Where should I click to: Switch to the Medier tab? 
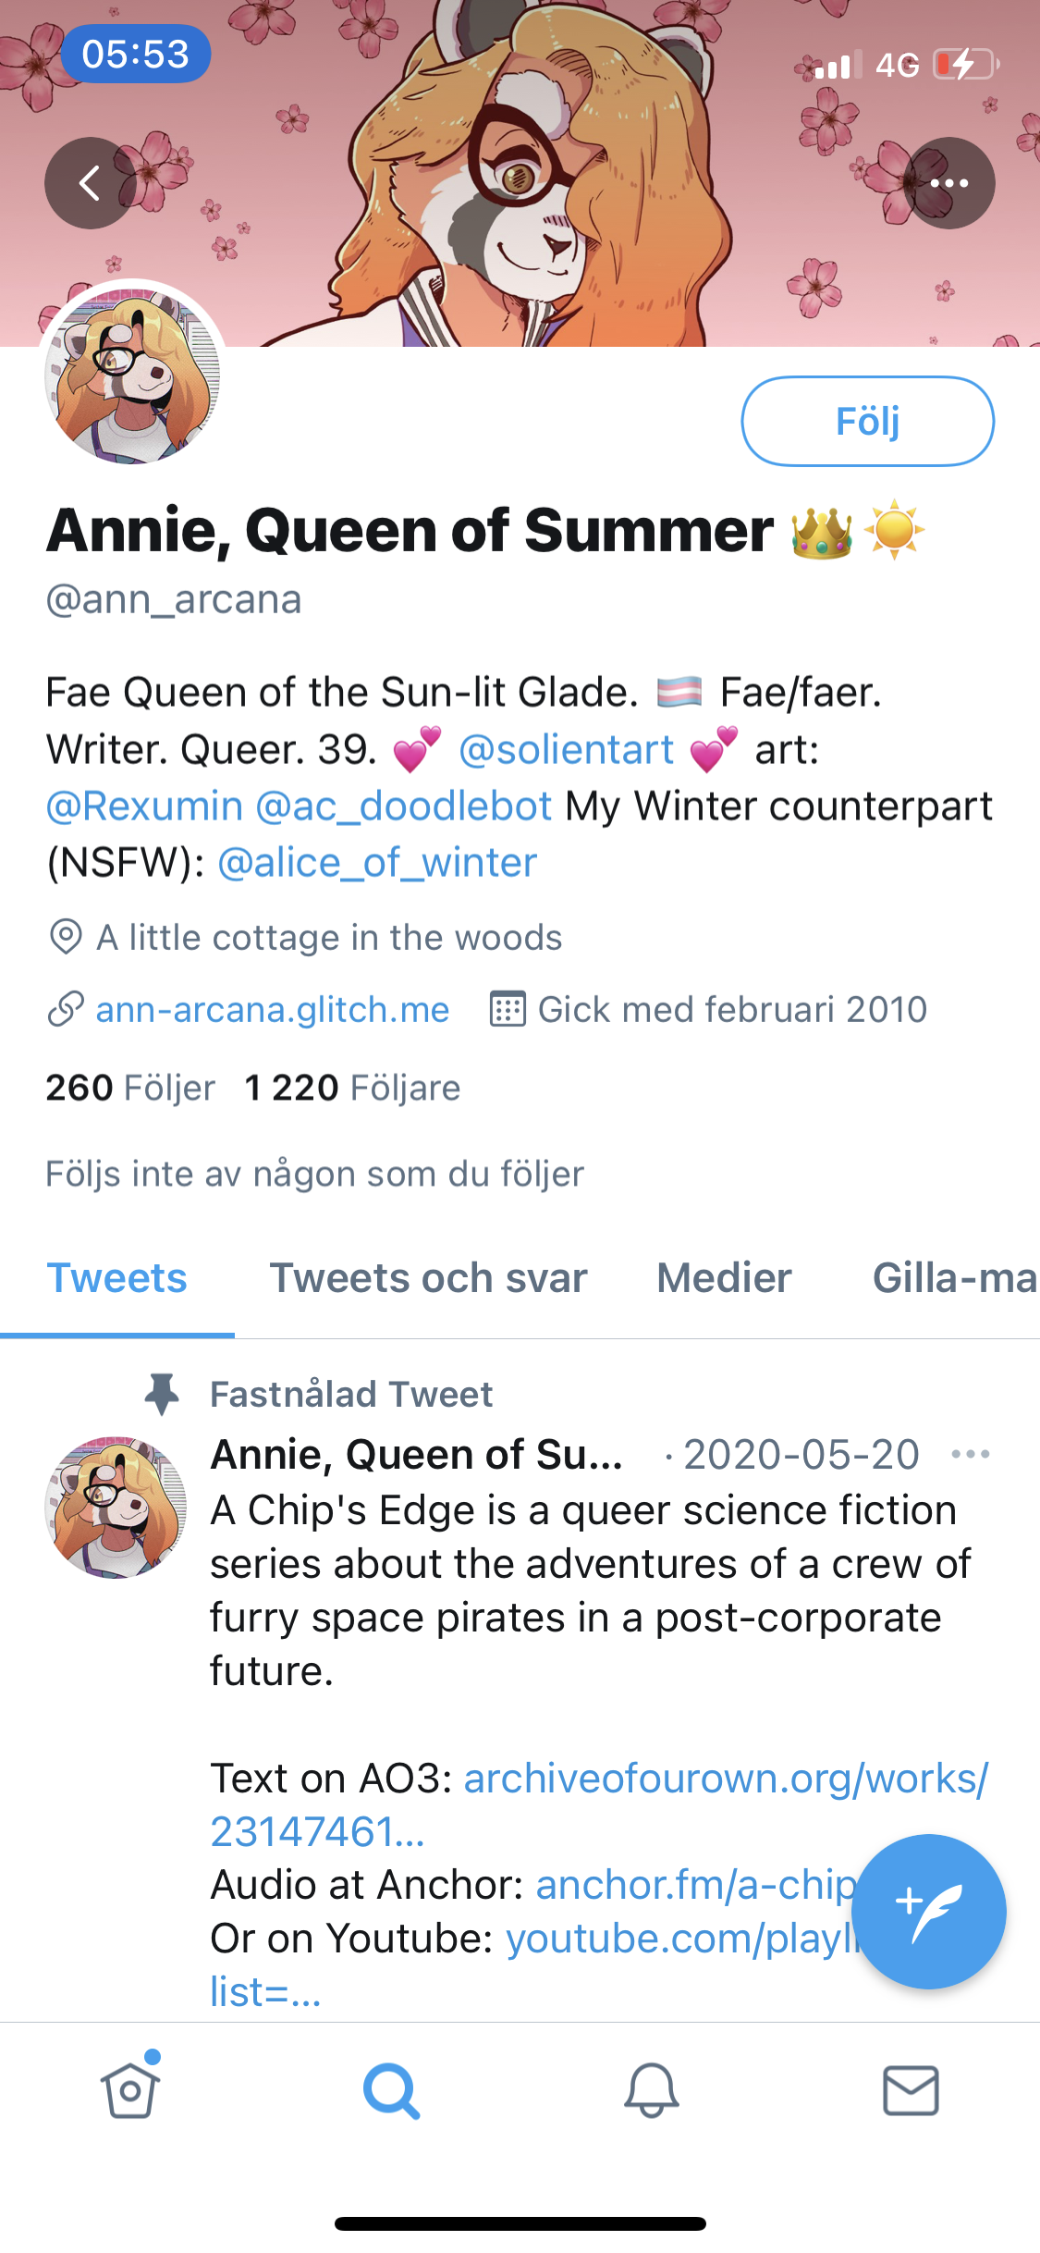724,1278
